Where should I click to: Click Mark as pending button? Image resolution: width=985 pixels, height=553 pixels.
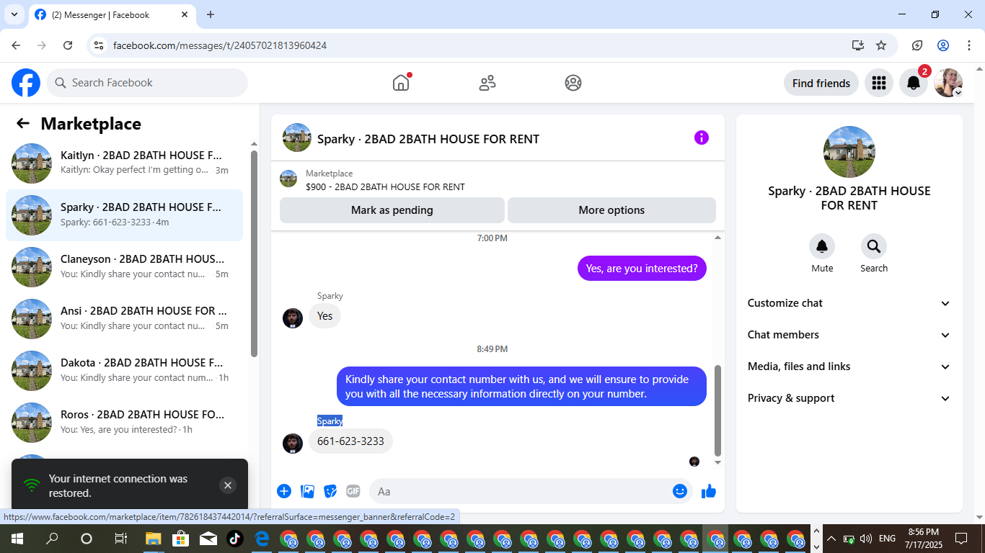(x=392, y=210)
